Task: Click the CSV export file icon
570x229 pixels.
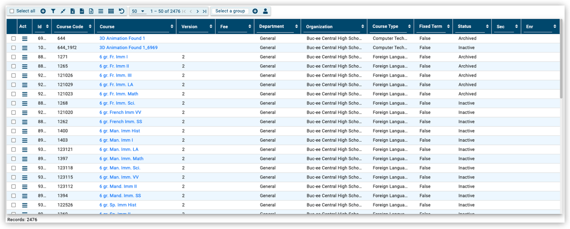Action: point(82,11)
